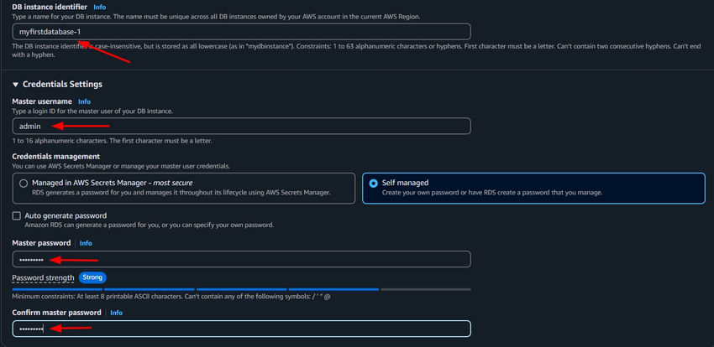Click the DB instance identifier text field
714x347 pixels.
(241, 31)
